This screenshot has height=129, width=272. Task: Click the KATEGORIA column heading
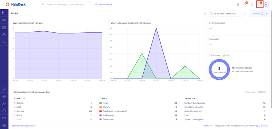click(x=190, y=98)
